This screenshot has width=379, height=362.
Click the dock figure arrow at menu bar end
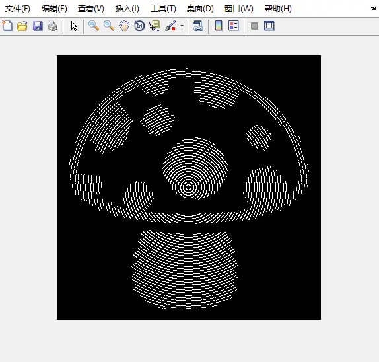tap(374, 8)
